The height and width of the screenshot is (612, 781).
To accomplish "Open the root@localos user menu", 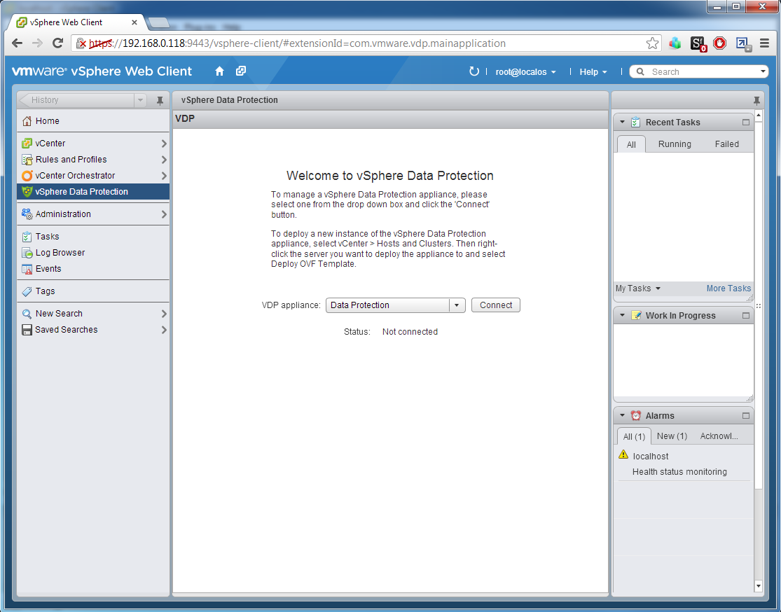I will click(525, 71).
